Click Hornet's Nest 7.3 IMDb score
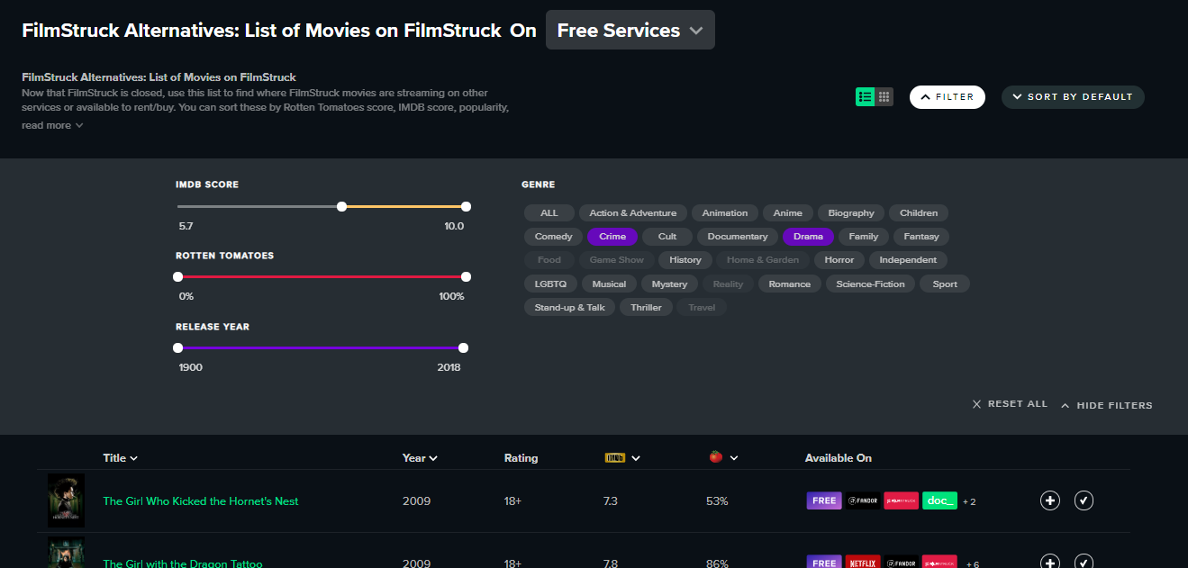 tap(611, 500)
